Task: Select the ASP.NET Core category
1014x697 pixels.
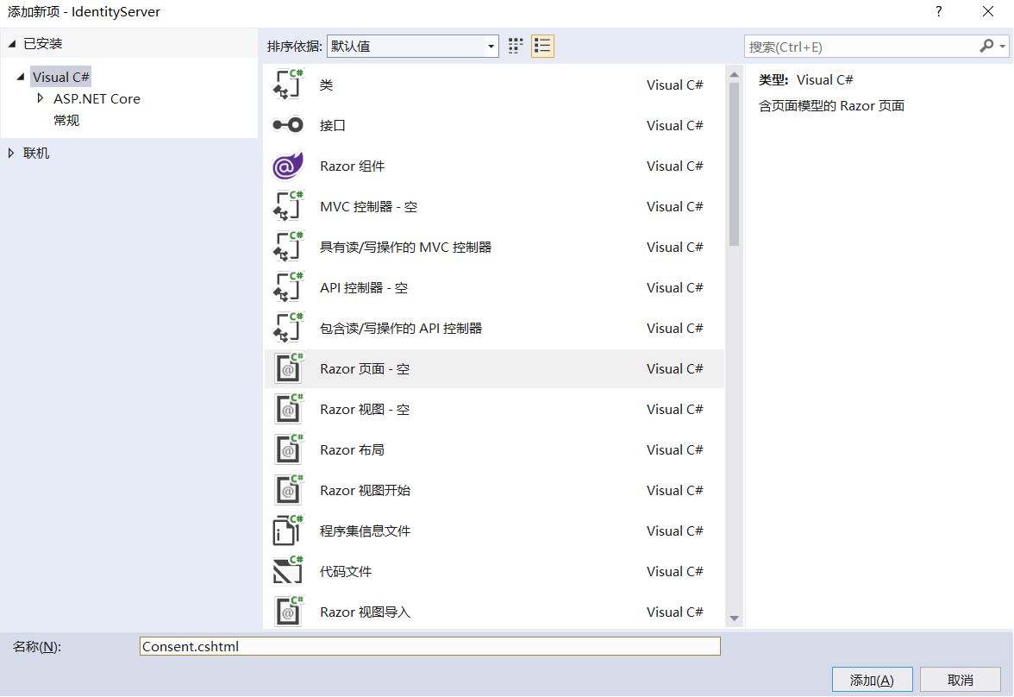Action: pos(97,99)
